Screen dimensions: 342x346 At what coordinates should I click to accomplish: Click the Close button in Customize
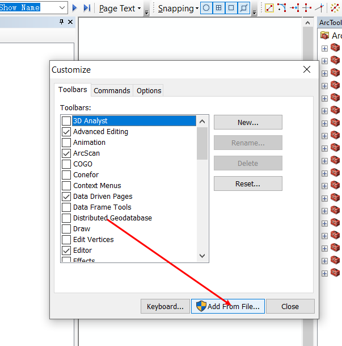(290, 306)
